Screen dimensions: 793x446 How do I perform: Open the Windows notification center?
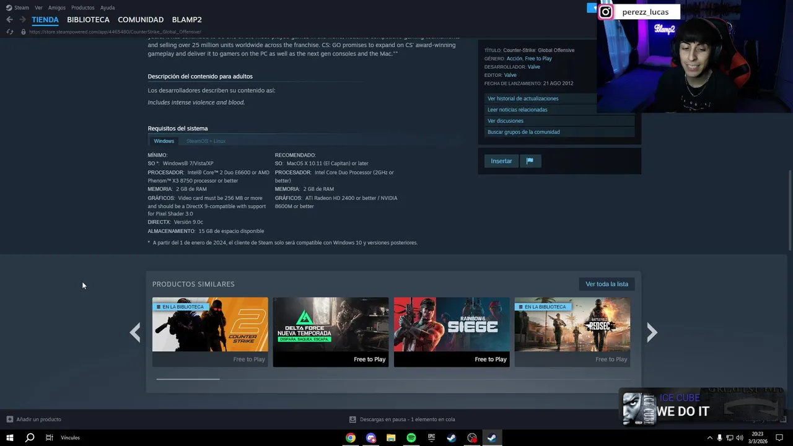click(779, 438)
